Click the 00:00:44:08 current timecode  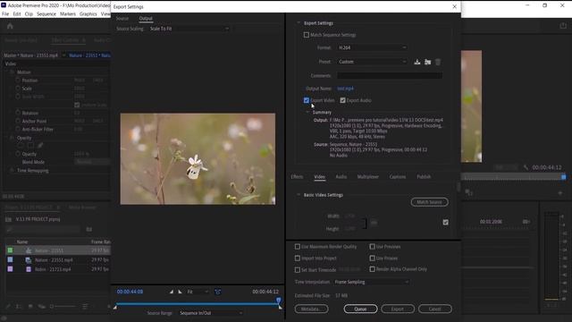coord(130,292)
